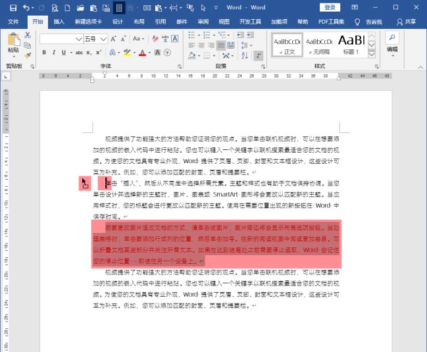Toggle show paragraph marks button

click(258, 56)
